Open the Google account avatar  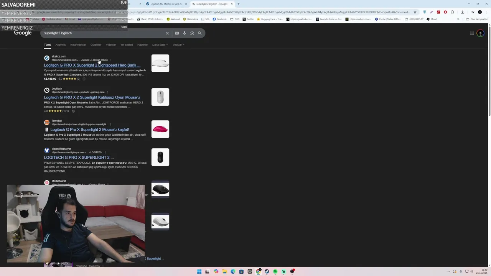480,33
